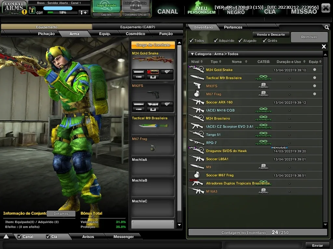Click the Tango 51 sniper icon
Image resolution: width=333 pixels, height=249 pixels.
(197, 135)
